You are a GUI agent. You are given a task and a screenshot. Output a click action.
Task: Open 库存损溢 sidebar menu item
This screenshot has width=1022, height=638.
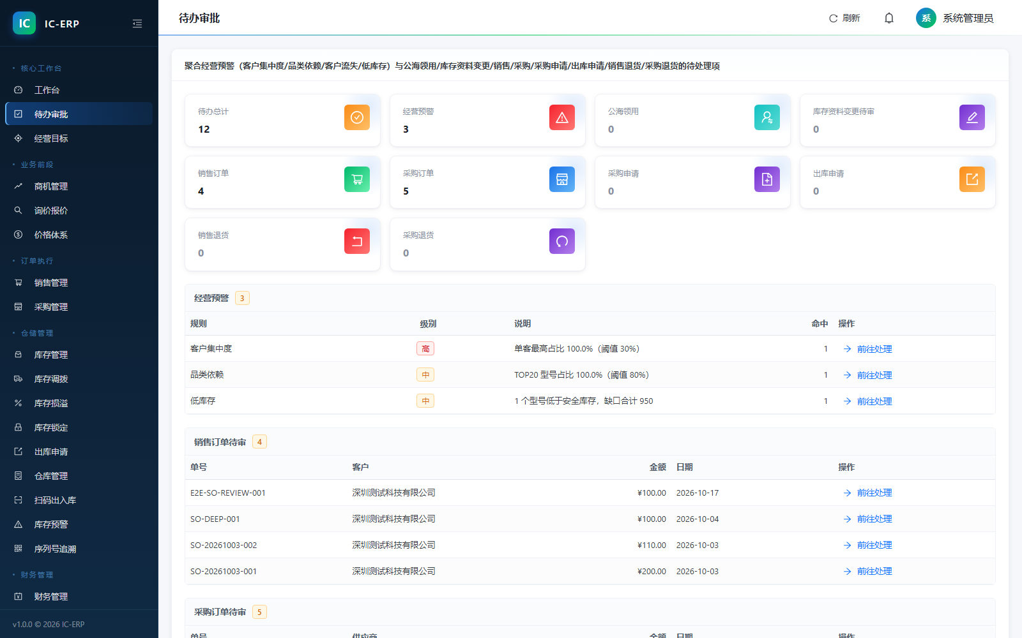point(79,403)
